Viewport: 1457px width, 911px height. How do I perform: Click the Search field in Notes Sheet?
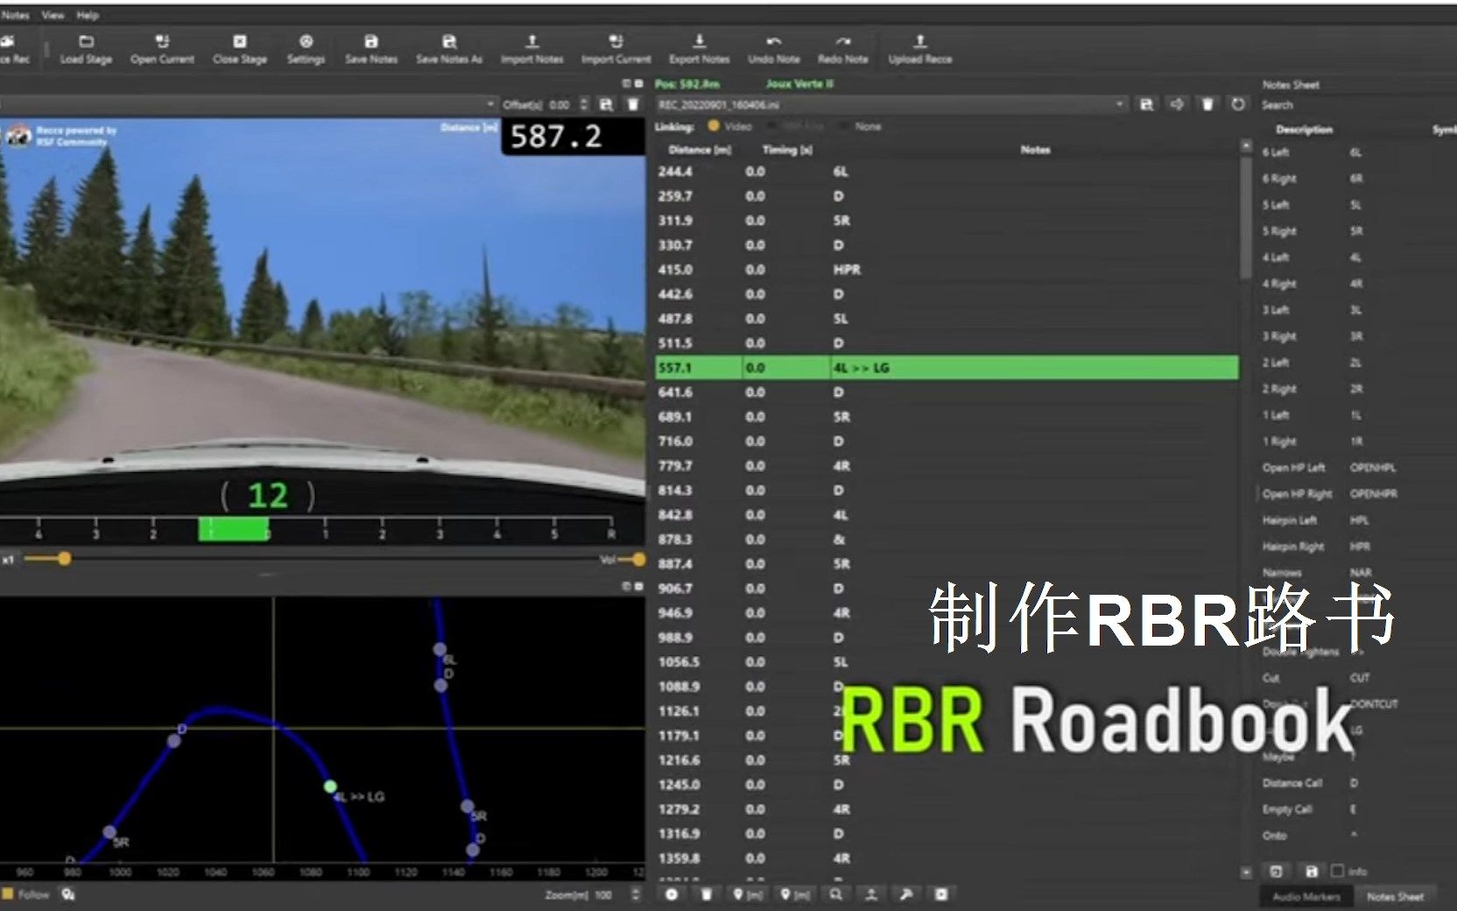pos(1357,105)
